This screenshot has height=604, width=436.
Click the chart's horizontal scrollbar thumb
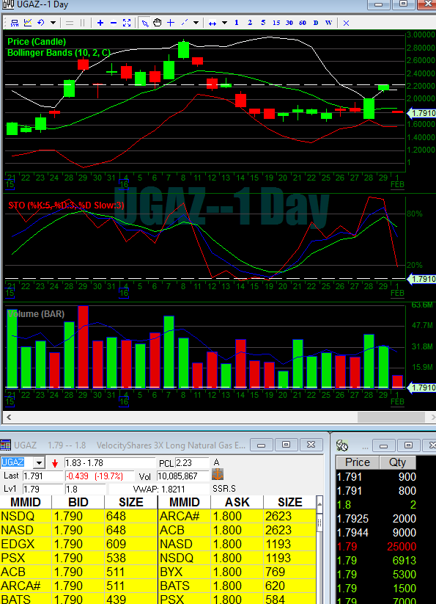391,417
